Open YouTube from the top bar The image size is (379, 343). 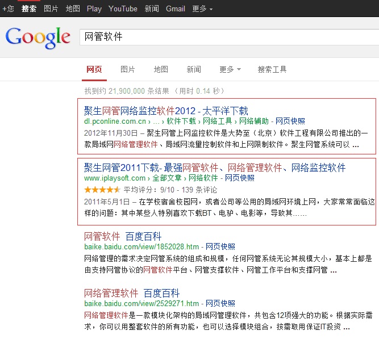coord(123,9)
